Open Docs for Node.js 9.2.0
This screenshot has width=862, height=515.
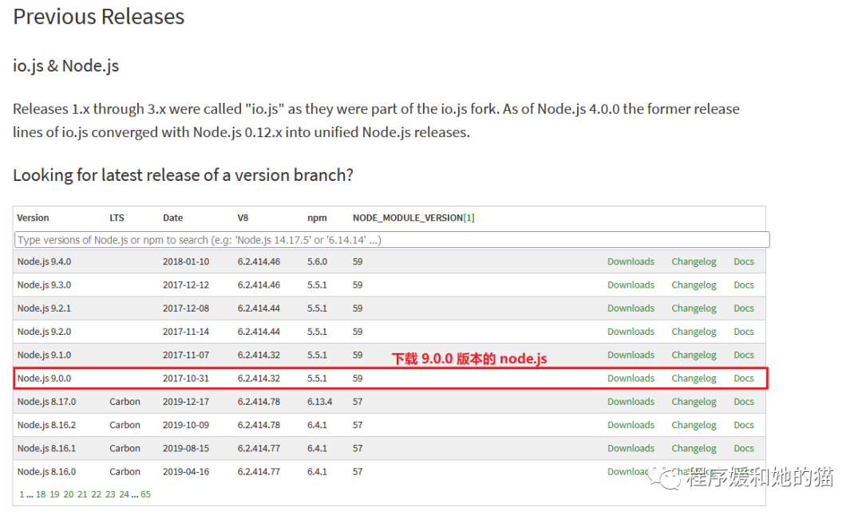pyautogui.click(x=744, y=332)
